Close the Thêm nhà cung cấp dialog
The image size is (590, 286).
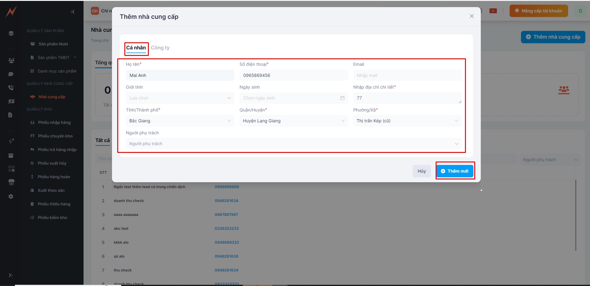coord(472,16)
